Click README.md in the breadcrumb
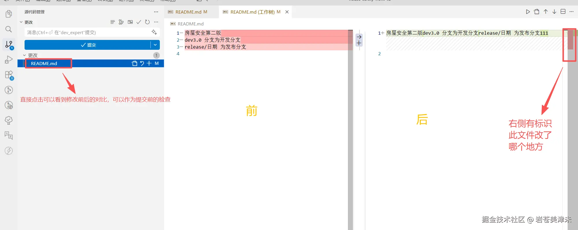Image resolution: width=578 pixels, height=230 pixels. (190, 24)
